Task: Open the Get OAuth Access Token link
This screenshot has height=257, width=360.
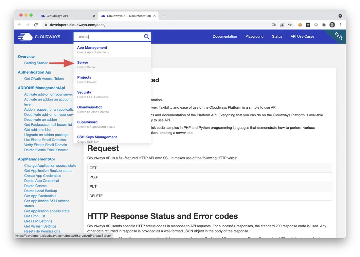Action: 44,79
